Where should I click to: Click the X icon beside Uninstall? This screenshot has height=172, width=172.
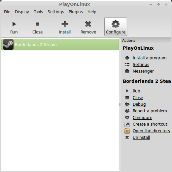pos(127,138)
